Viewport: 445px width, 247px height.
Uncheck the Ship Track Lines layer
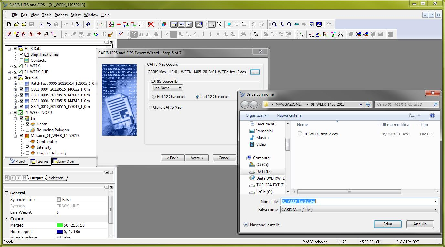click(22, 54)
